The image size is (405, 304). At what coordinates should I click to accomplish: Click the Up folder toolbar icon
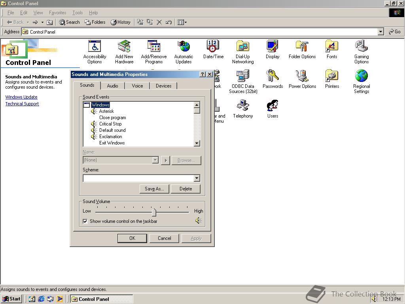pyautogui.click(x=49, y=22)
